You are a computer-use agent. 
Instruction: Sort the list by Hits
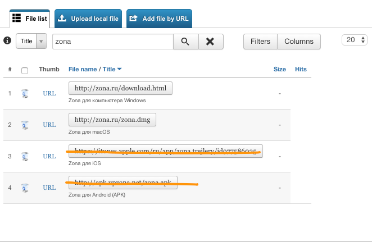point(301,69)
